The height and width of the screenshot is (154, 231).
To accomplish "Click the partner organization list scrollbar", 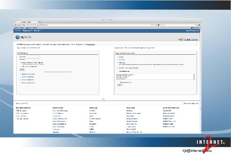I will (x=194, y=77).
